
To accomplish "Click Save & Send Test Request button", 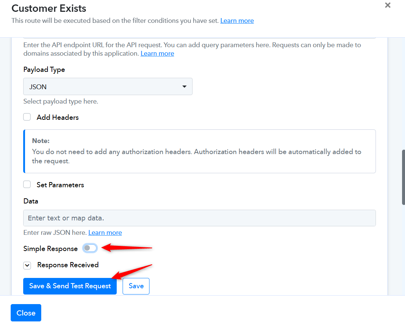I will click(70, 286).
